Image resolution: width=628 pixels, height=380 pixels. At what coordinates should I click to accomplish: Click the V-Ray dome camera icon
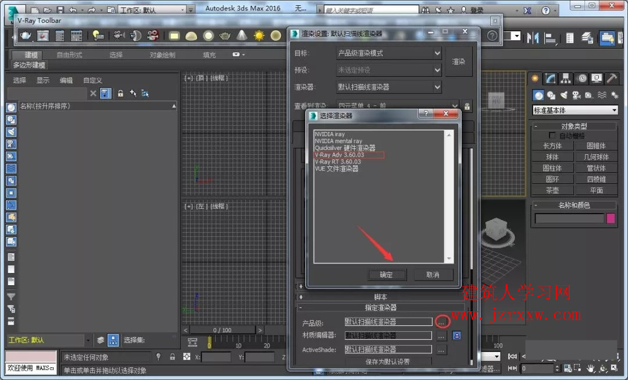click(x=135, y=36)
